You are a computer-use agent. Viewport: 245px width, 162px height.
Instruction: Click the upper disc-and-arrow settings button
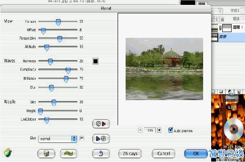tap(101, 124)
